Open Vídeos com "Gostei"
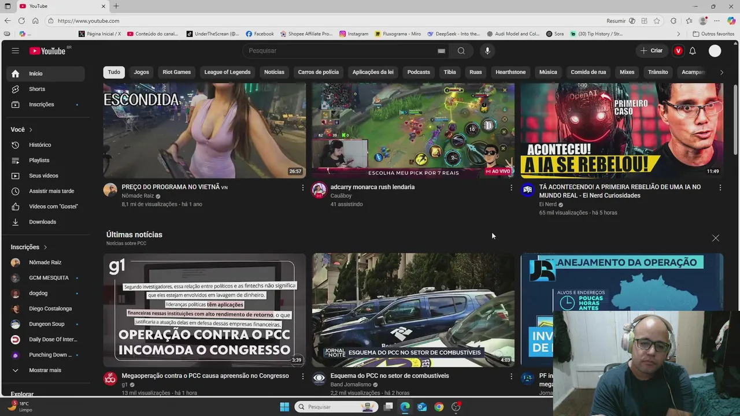740x416 pixels. [46, 206]
